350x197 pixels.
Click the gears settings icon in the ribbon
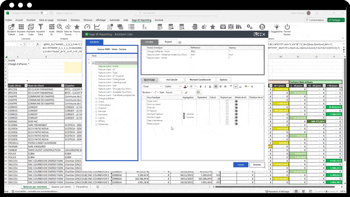(x=249, y=27)
